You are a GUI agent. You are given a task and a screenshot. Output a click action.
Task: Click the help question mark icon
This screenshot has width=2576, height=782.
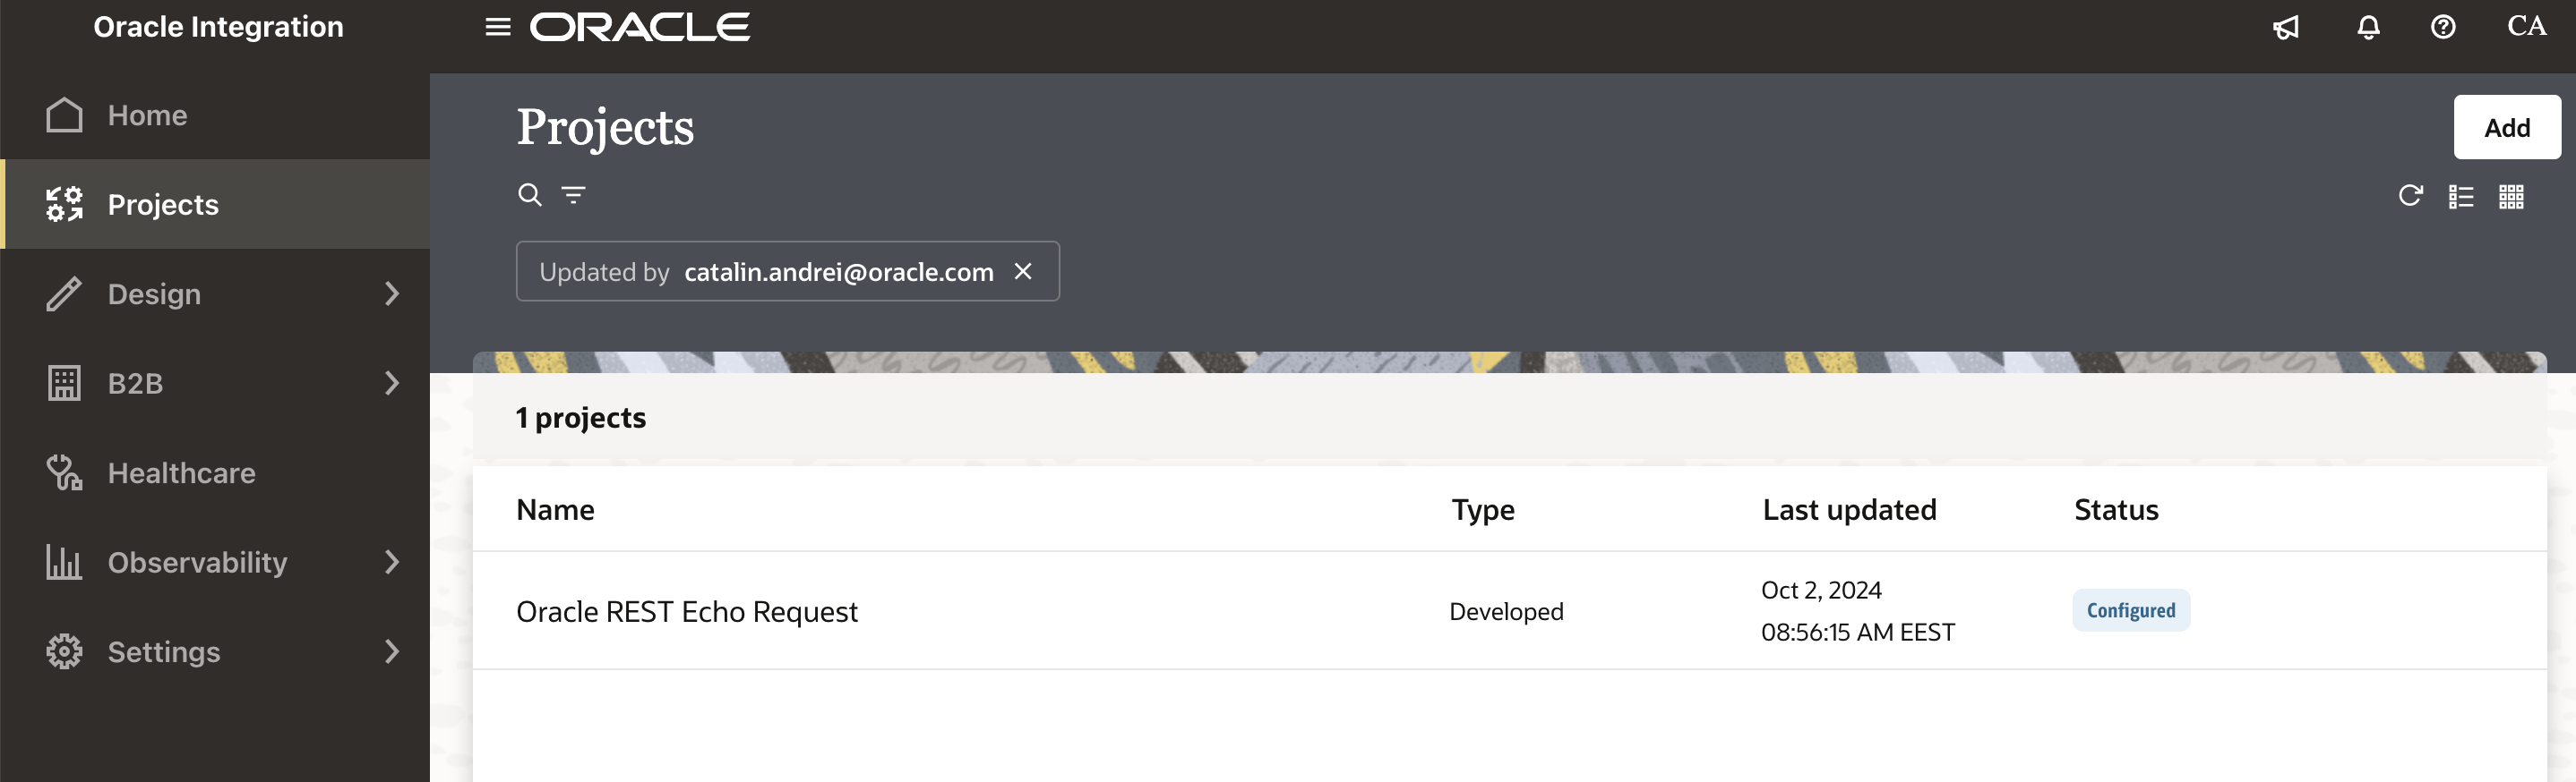tap(2443, 27)
